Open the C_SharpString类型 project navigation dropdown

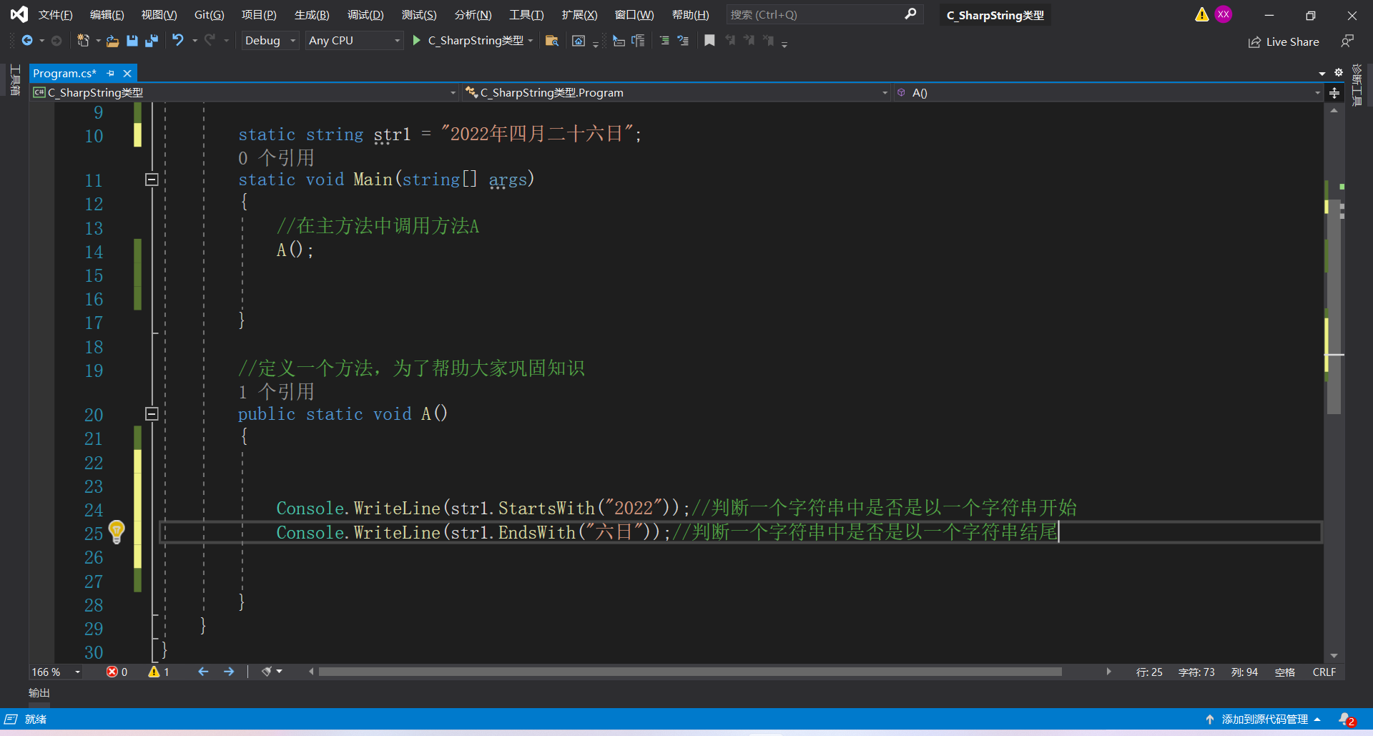tap(245, 93)
